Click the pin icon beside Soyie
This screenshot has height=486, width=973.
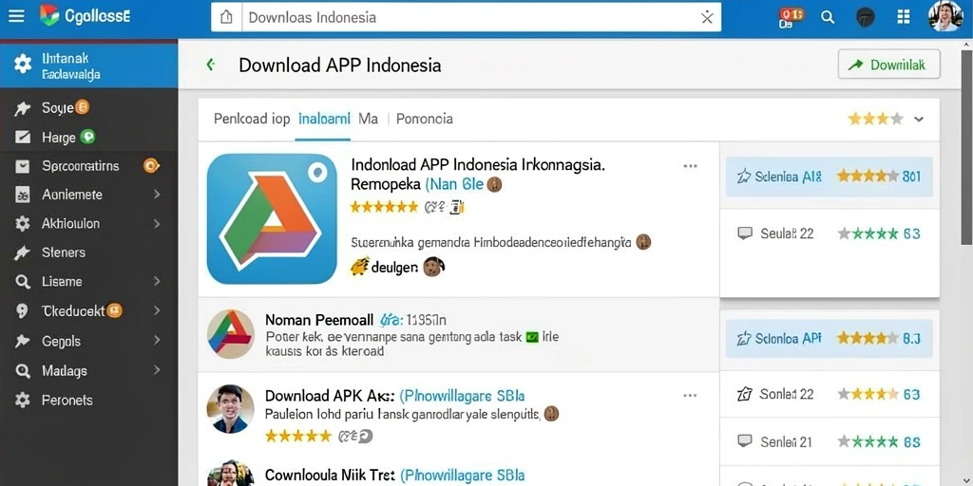[23, 108]
